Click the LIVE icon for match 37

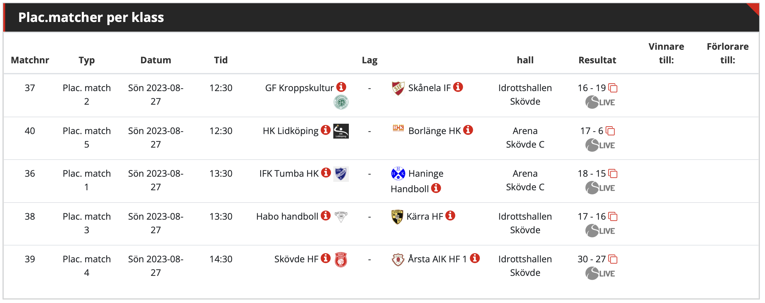(x=600, y=102)
